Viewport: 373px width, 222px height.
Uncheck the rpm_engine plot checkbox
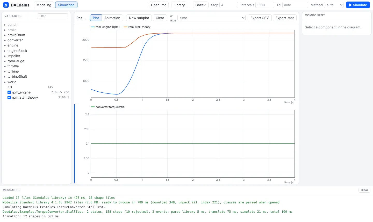9,92
